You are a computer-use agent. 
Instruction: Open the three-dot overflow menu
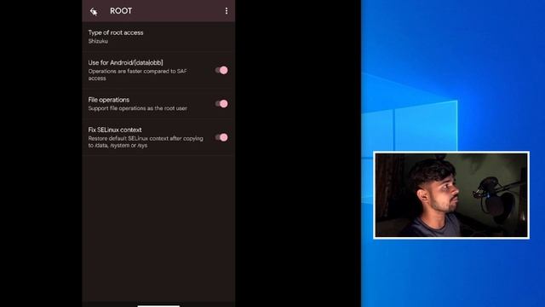(x=227, y=11)
